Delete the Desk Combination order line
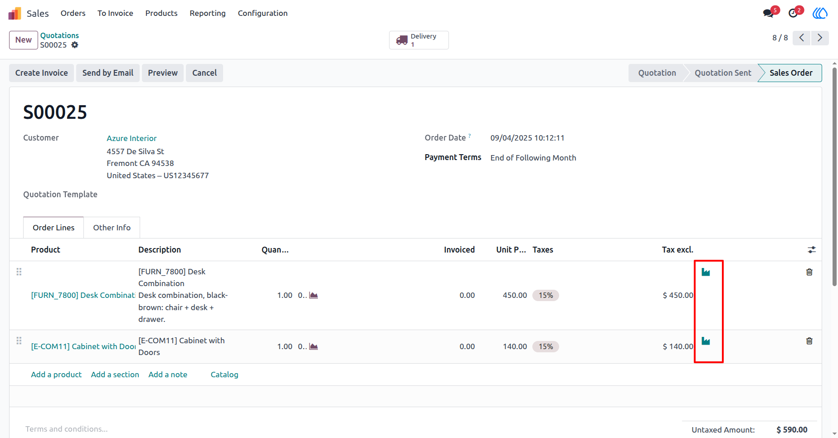 [809, 272]
